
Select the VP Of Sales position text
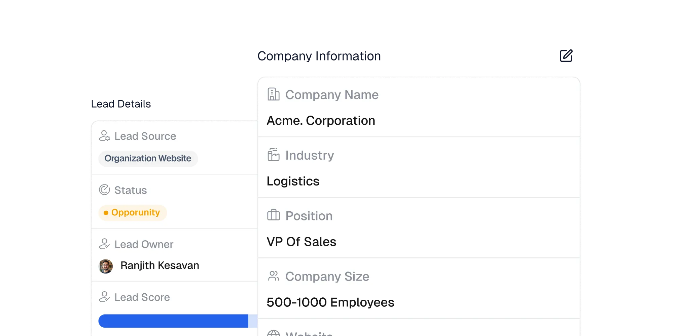[x=301, y=241]
